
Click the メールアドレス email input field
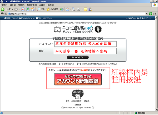[85, 44]
